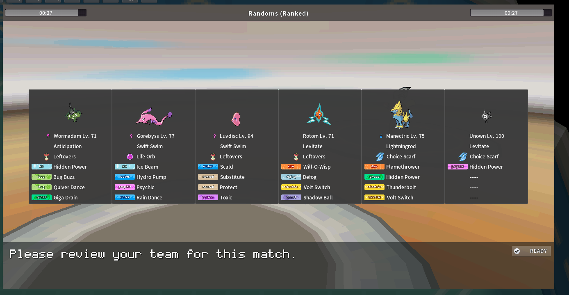Click the fire badge beside Flamethrower

click(x=375, y=167)
